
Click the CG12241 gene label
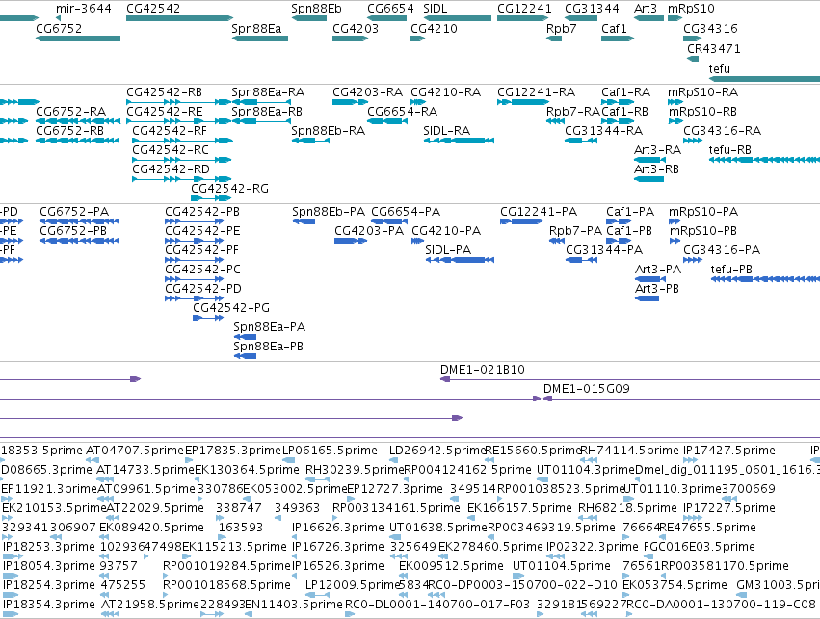(x=524, y=9)
